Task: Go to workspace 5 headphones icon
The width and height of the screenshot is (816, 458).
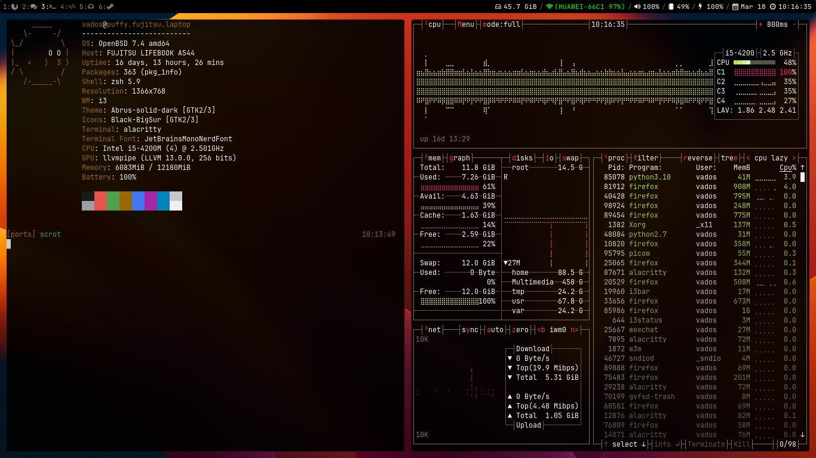Action: [x=91, y=7]
